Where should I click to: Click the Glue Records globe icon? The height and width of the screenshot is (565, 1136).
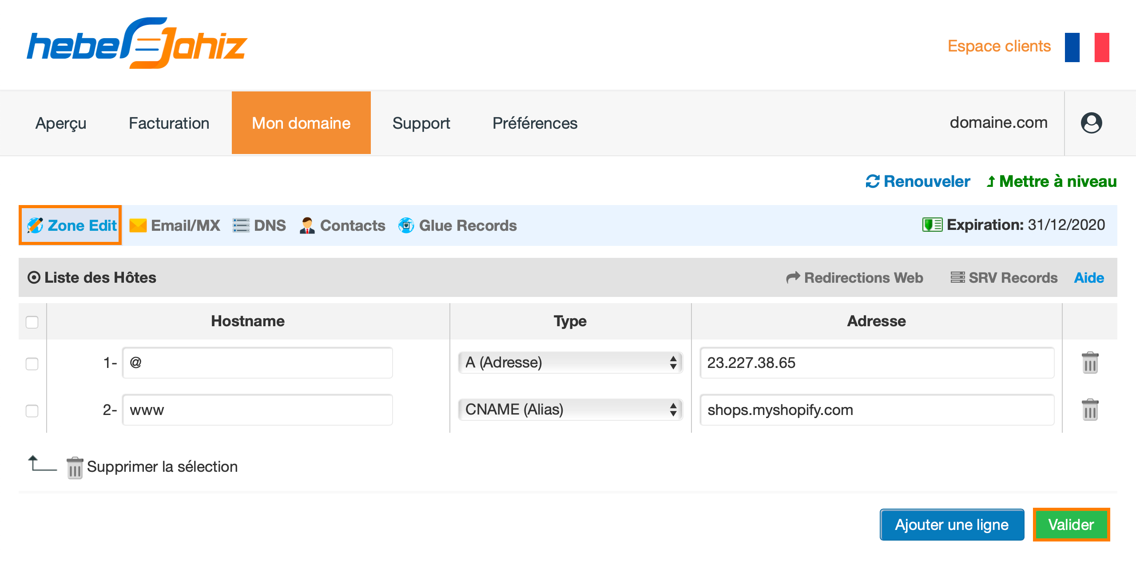(x=406, y=225)
